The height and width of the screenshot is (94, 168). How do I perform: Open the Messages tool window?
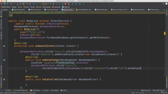coord(35,90)
